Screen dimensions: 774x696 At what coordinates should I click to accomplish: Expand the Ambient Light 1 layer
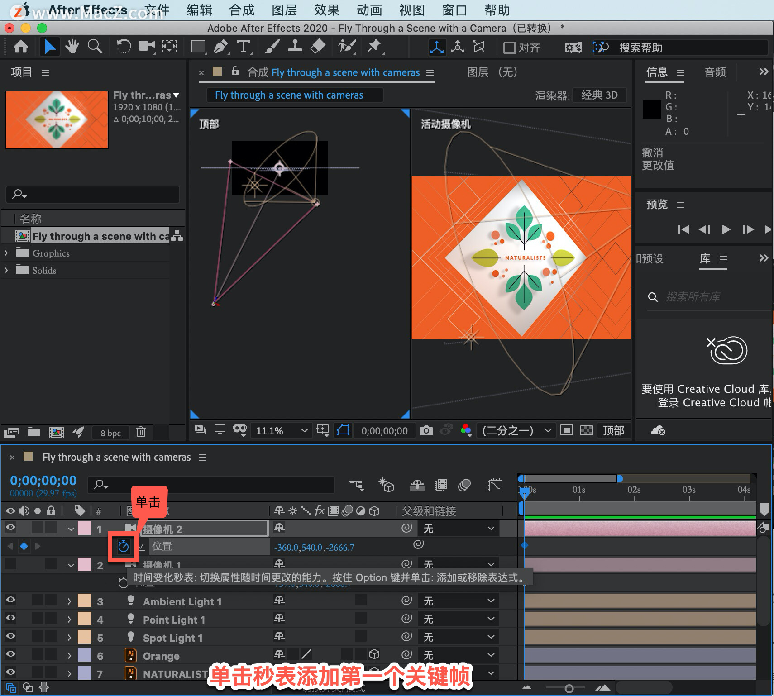[x=69, y=601]
